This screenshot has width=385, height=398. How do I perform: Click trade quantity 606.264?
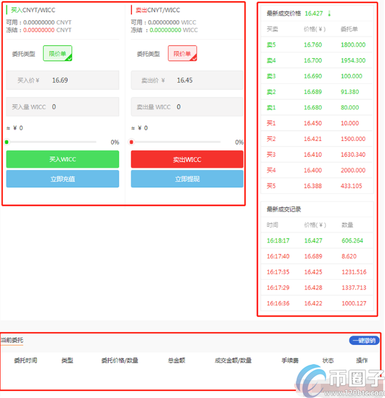tap(352, 240)
